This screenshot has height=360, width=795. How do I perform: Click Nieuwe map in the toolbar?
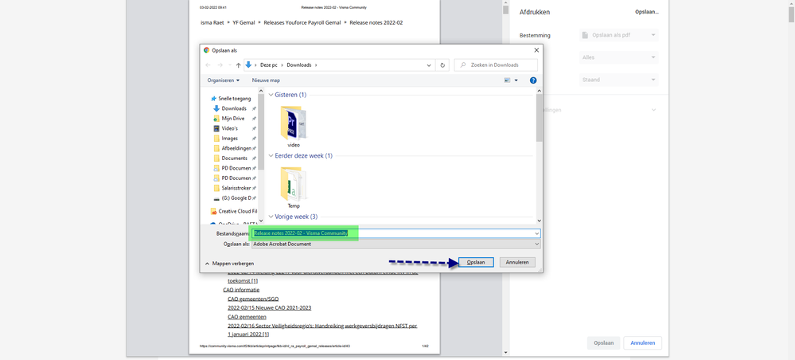tap(266, 80)
